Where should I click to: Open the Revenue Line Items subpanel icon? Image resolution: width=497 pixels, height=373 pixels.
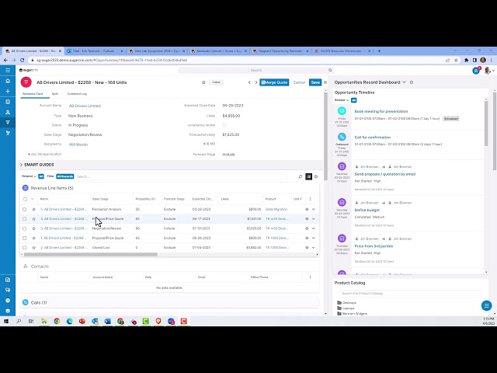pos(26,188)
